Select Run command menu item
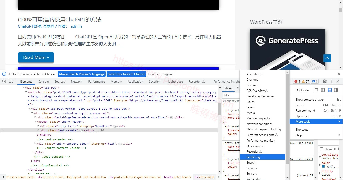The image size is (343, 180). [x=316, y=111]
